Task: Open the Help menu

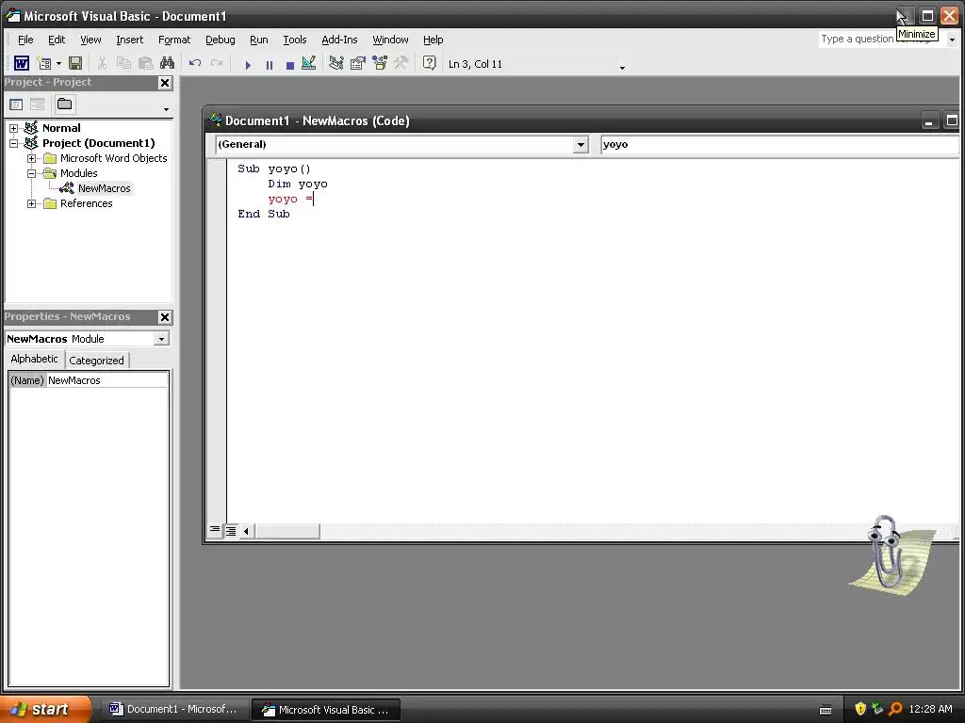Action: [433, 40]
